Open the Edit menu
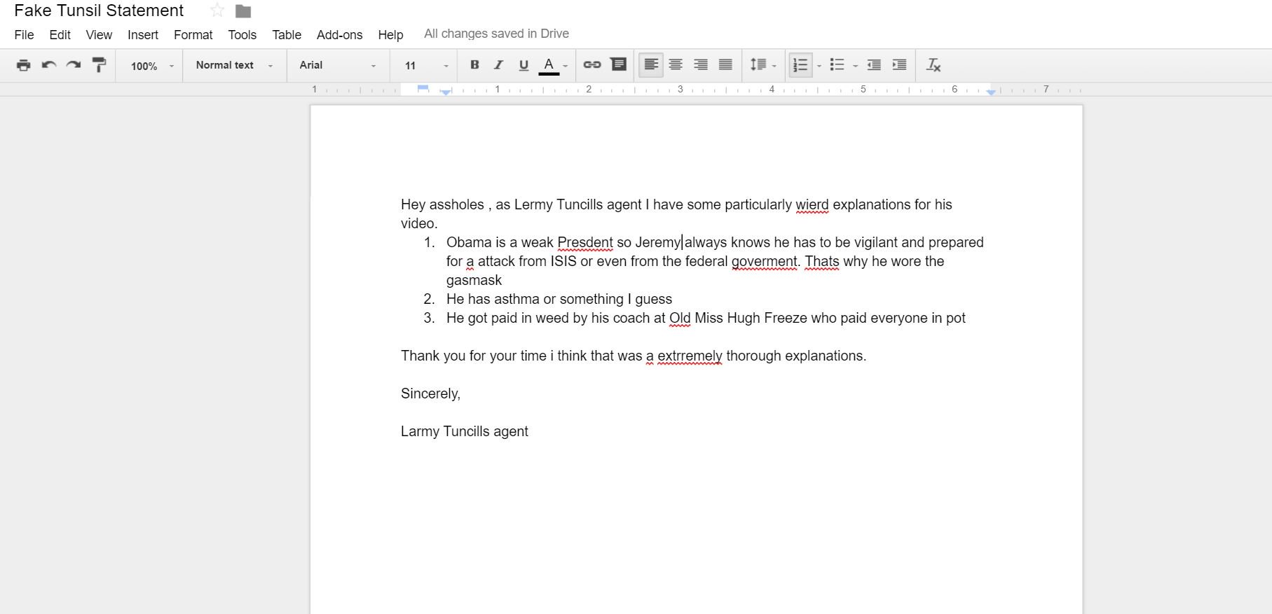Image resolution: width=1272 pixels, height=614 pixels. [x=60, y=35]
